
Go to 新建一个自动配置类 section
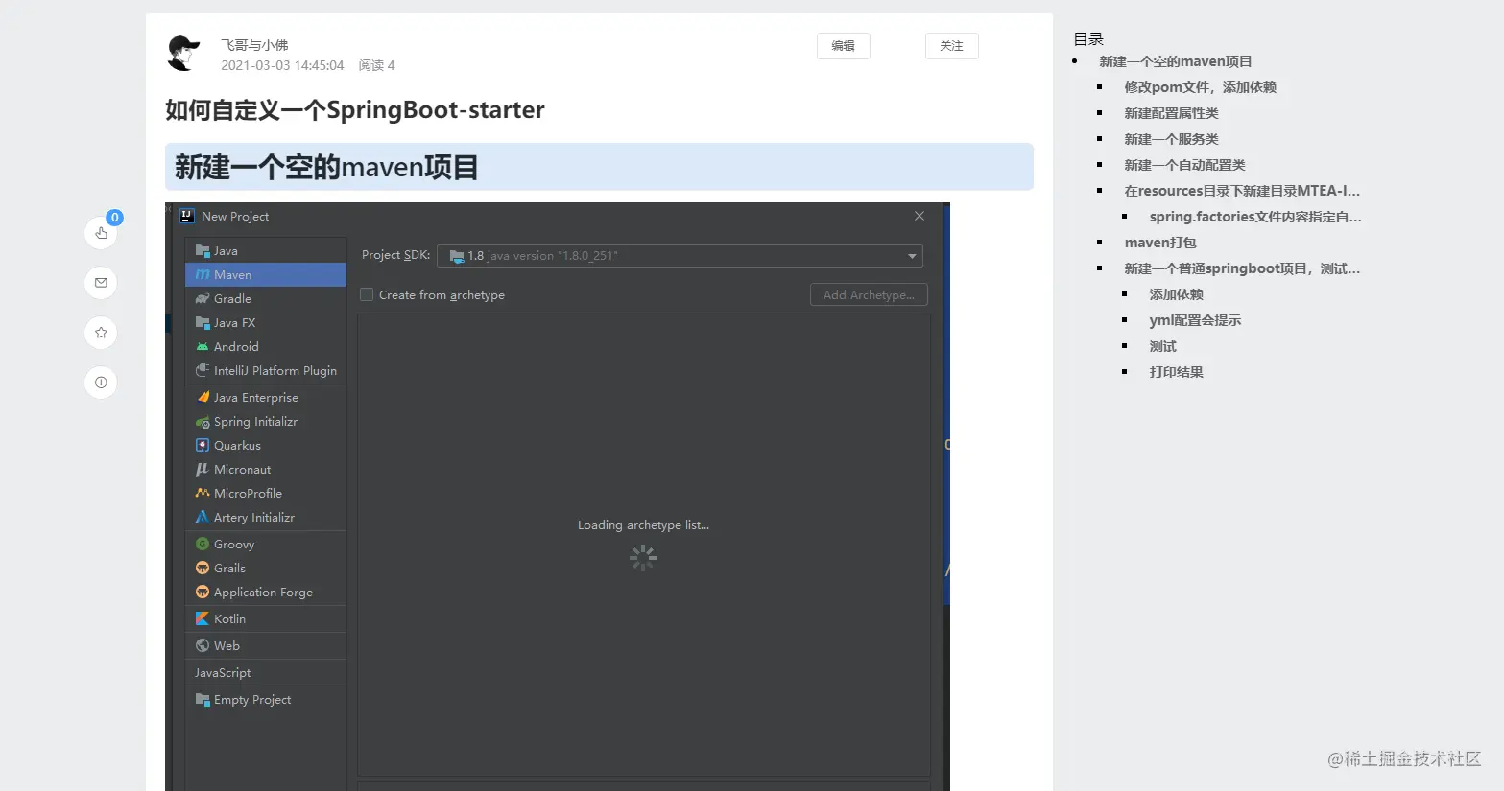click(1185, 165)
